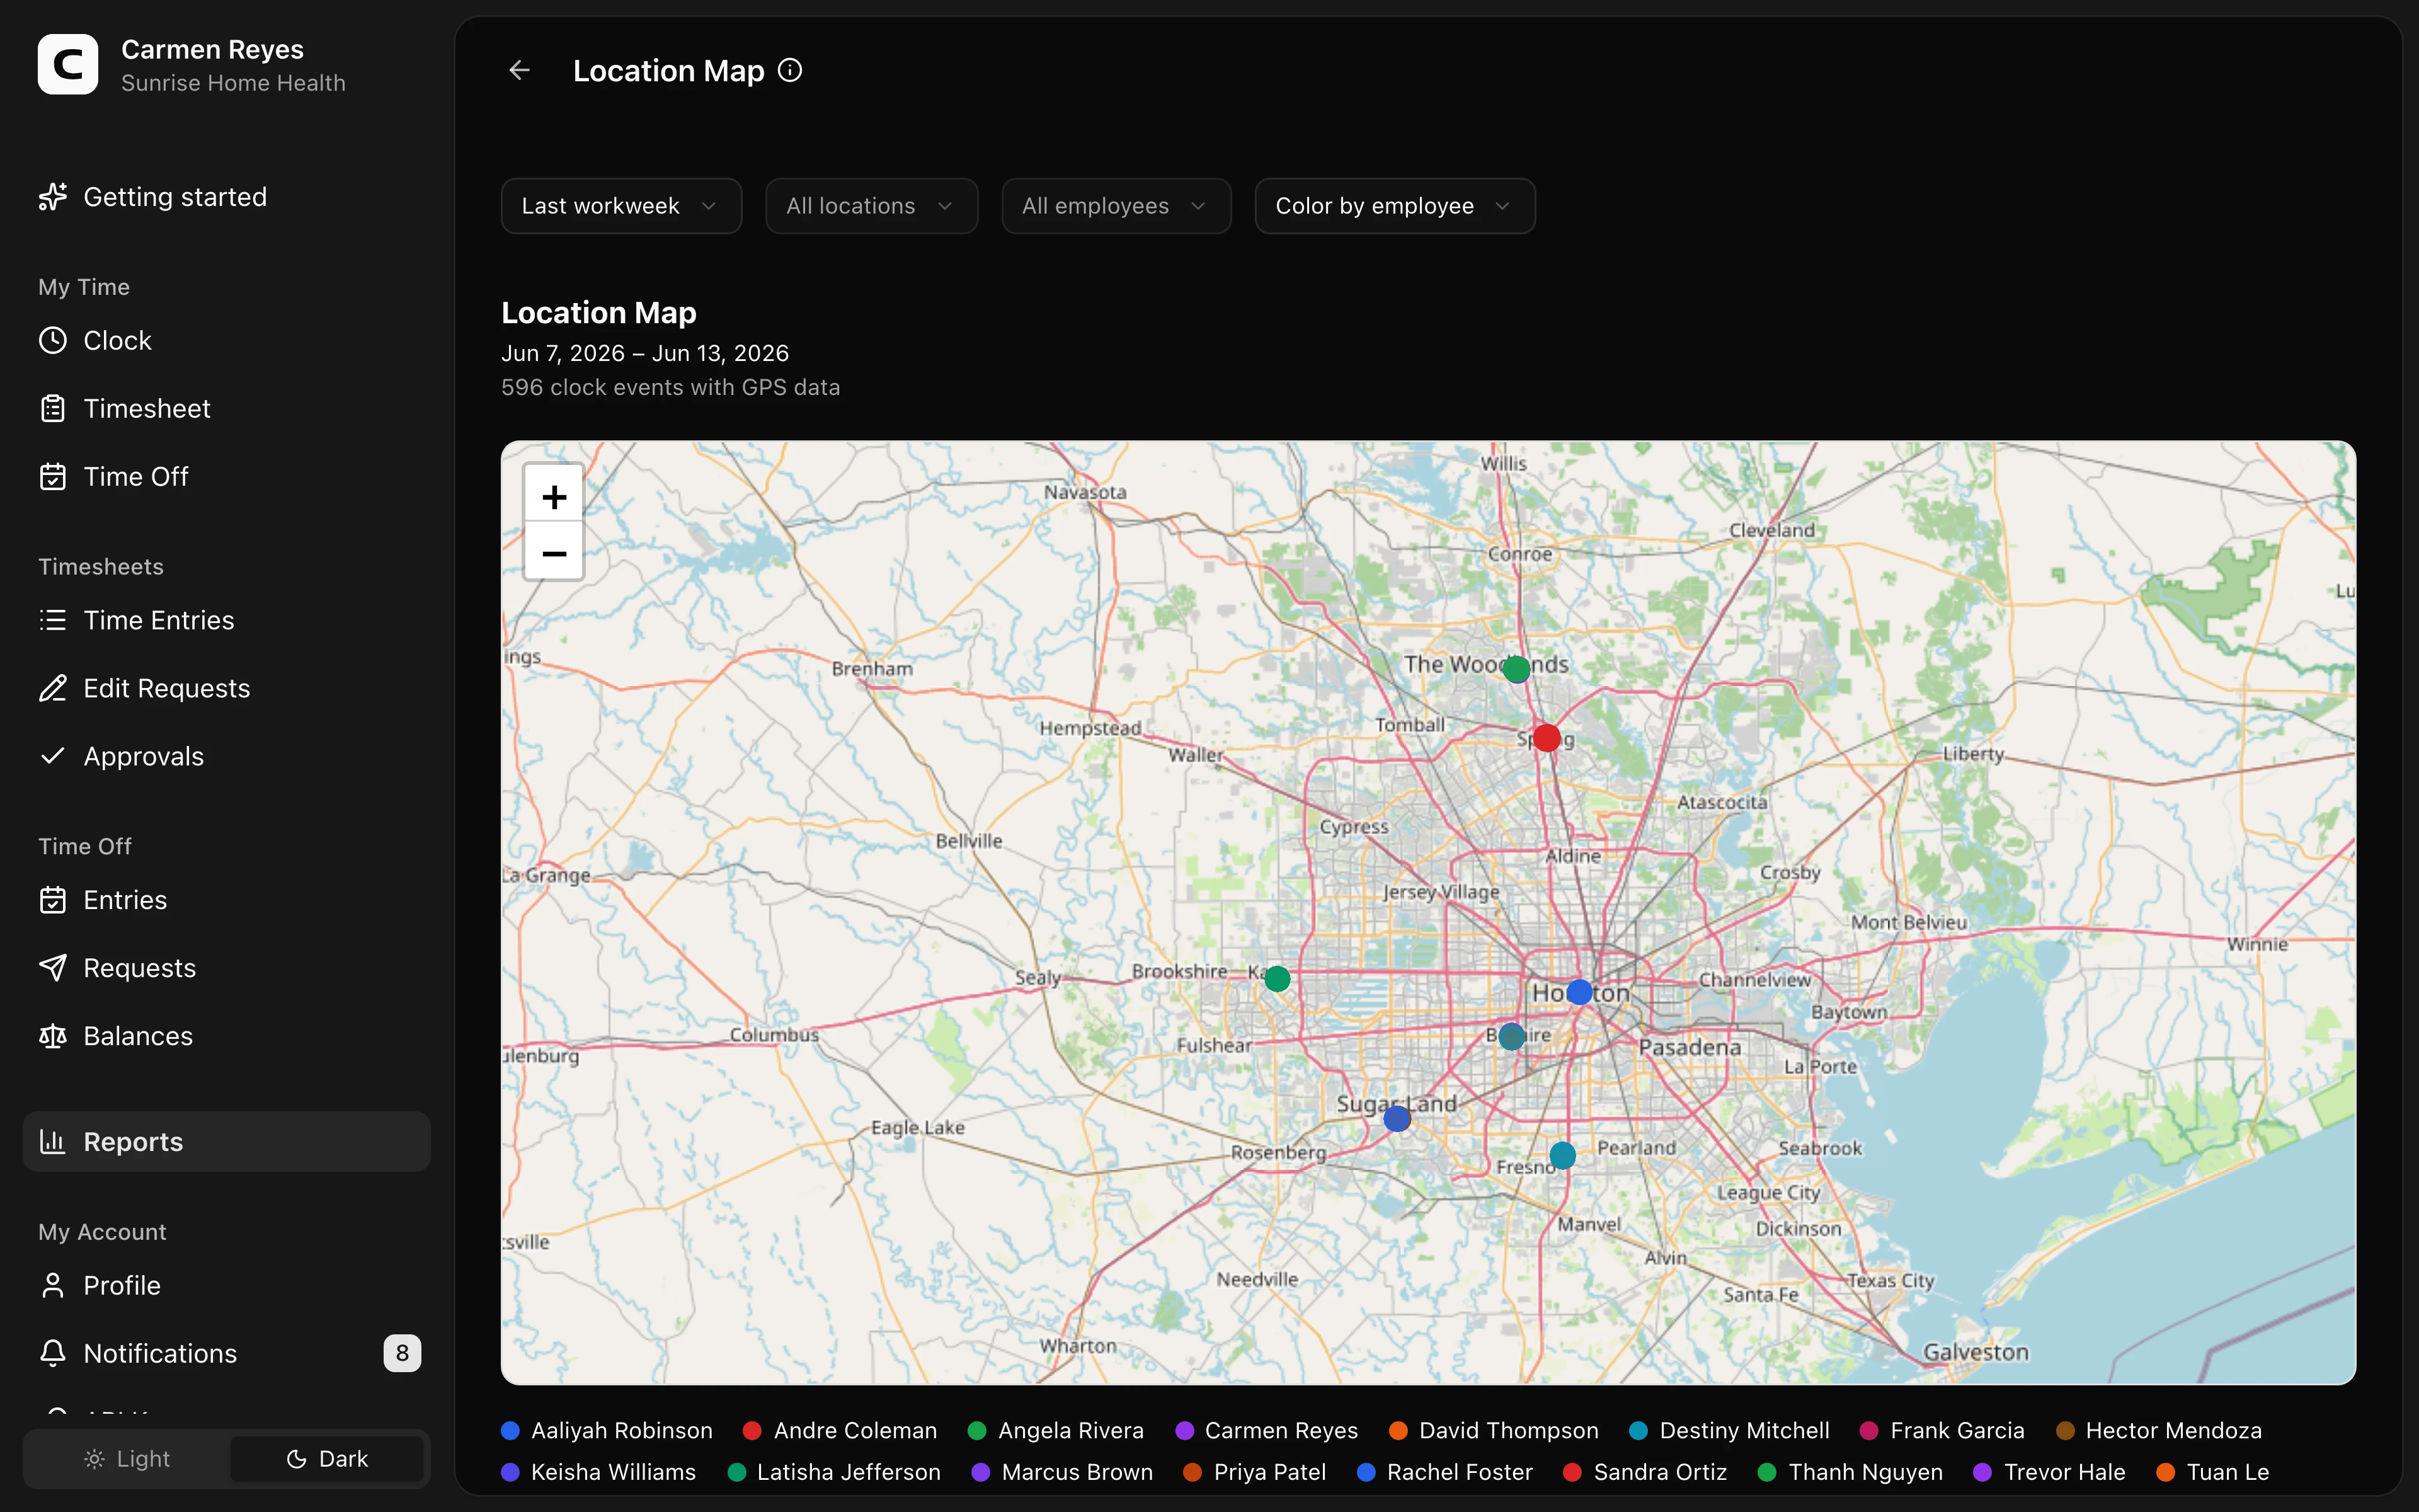Click the Reports bar chart icon
2419x1512 pixels.
point(53,1141)
